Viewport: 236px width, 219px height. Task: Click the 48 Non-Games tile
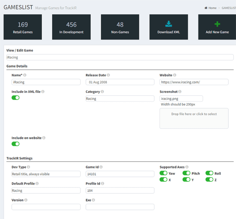click(120, 27)
